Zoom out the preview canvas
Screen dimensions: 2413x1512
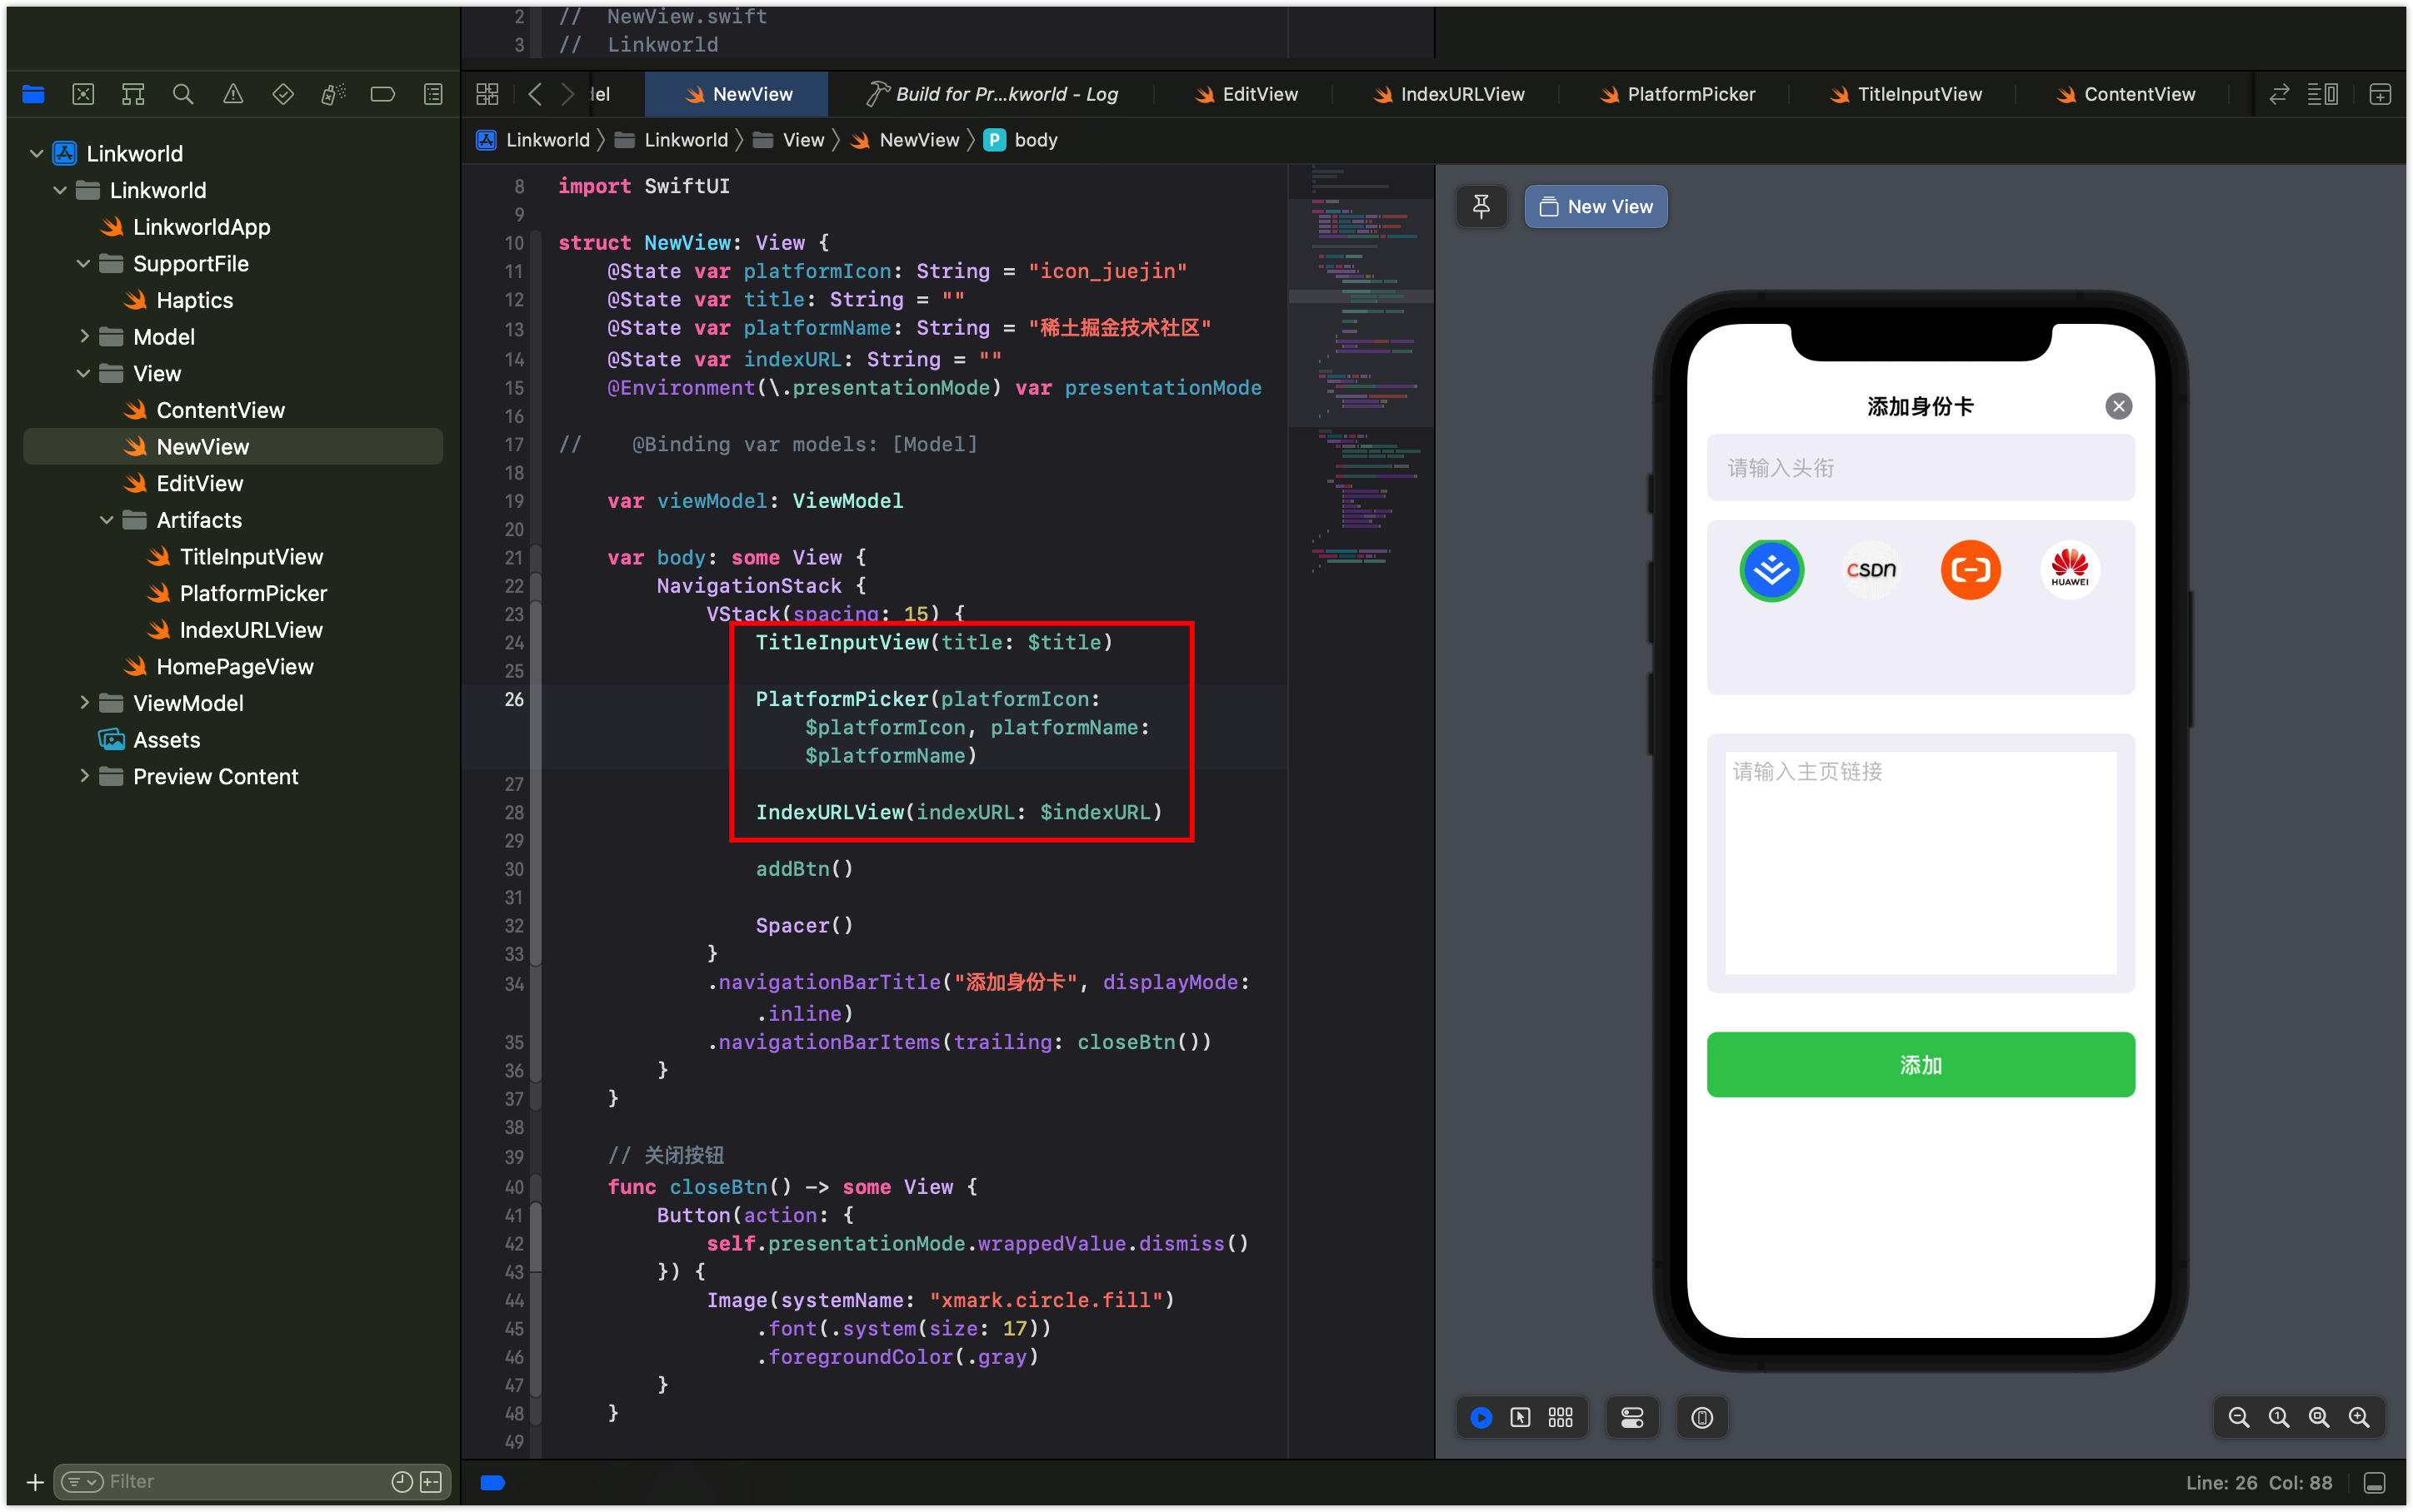tap(2239, 1417)
